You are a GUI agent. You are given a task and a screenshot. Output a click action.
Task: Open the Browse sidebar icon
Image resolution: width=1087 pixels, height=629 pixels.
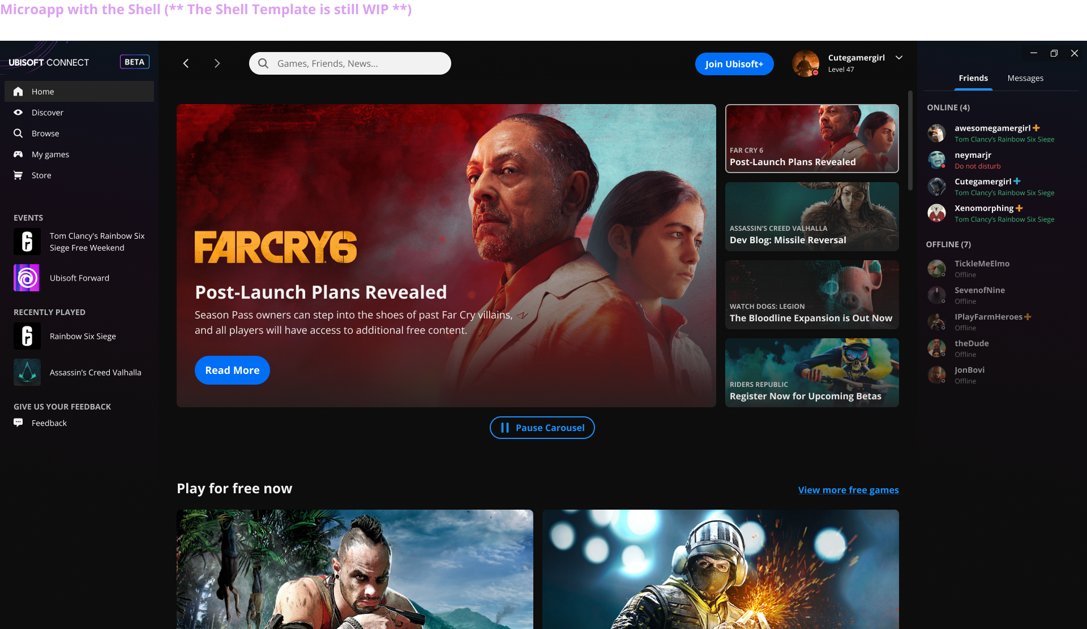[18, 132]
